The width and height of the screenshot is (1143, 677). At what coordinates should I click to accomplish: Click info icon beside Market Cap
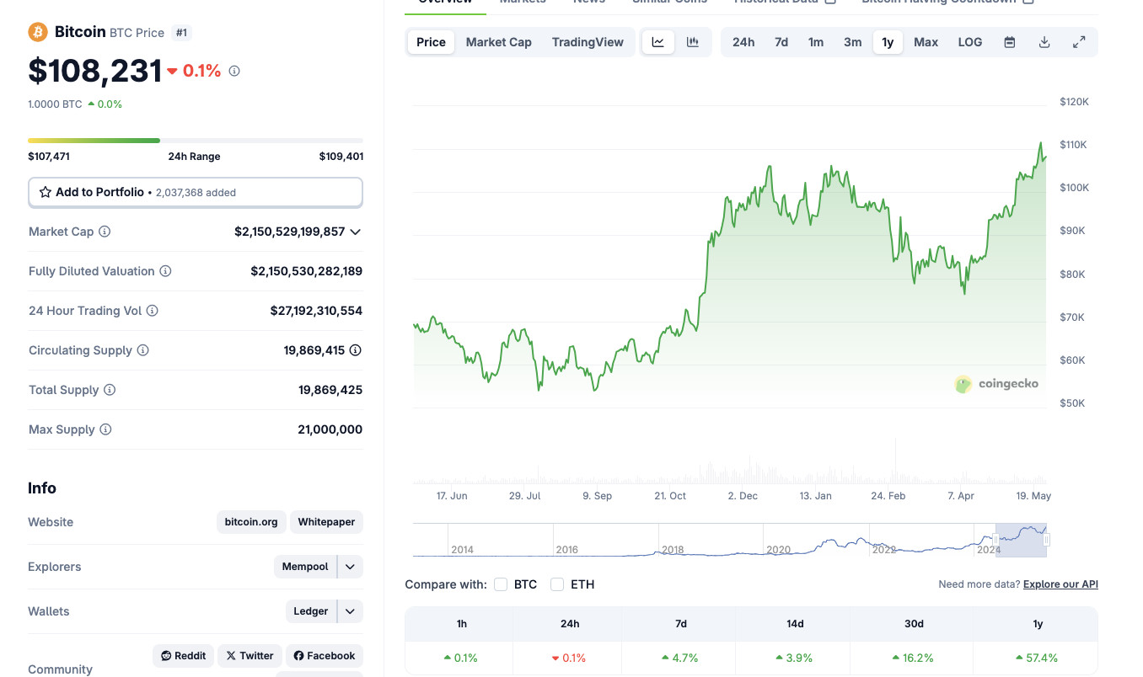tap(105, 232)
